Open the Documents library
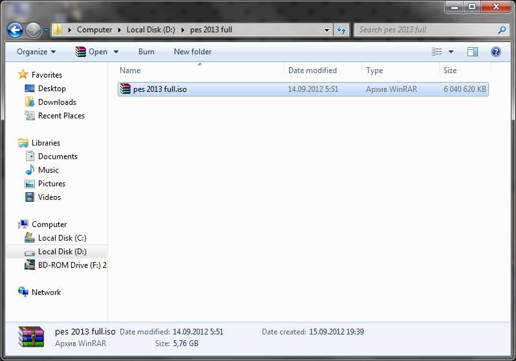The height and width of the screenshot is (361, 516). [58, 157]
